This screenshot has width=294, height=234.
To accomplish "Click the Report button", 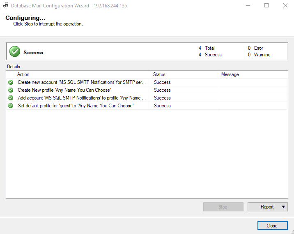I will 267,207.
